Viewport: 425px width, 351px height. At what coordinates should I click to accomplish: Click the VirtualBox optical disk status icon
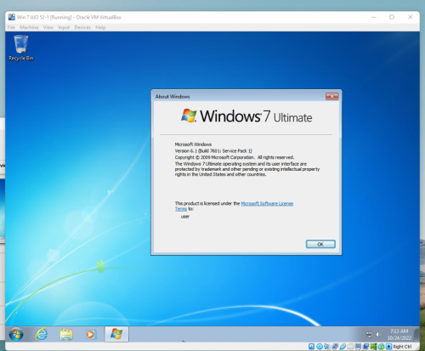(320, 347)
